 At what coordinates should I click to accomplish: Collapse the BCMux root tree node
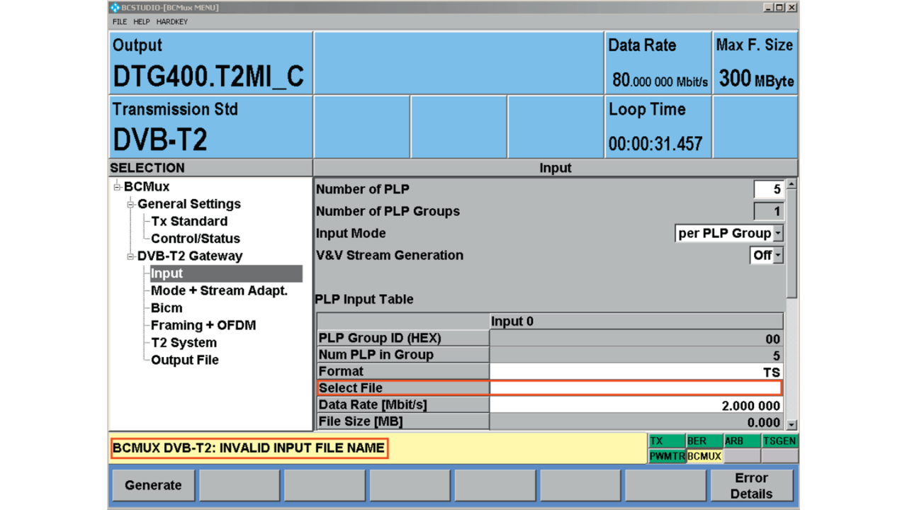(117, 187)
